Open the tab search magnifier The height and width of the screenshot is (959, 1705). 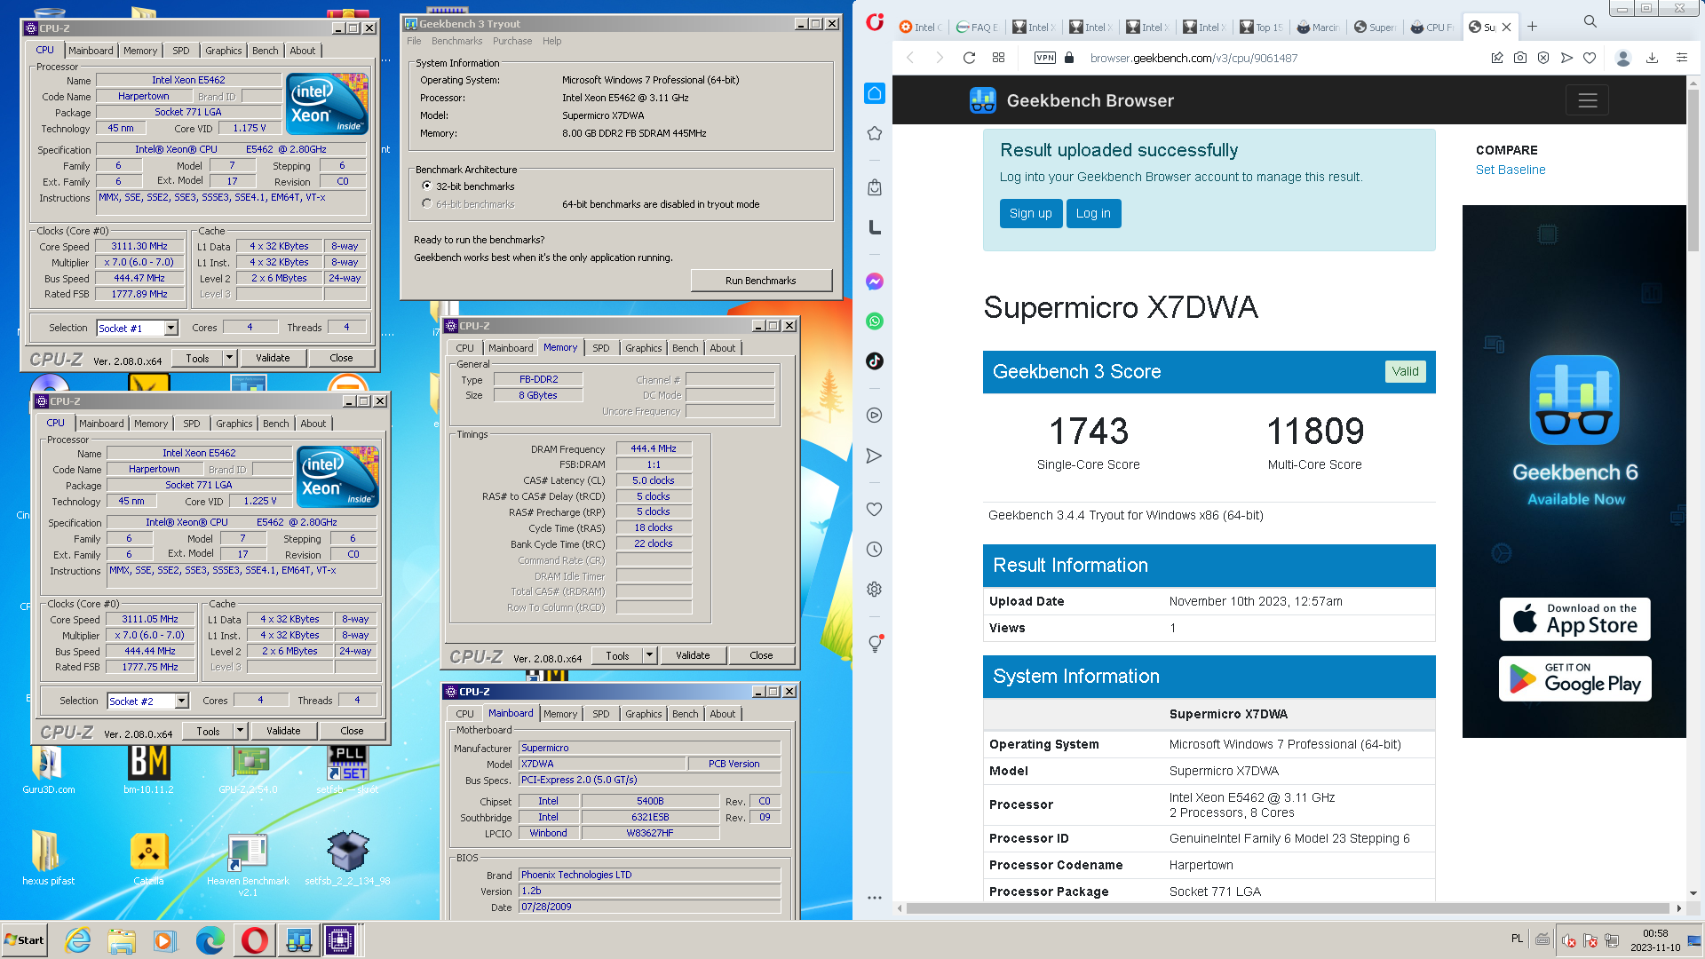pyautogui.click(x=1590, y=20)
